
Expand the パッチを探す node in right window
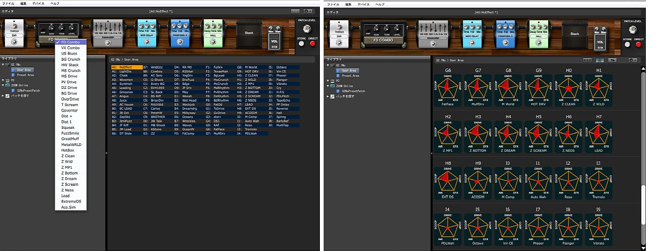[x=328, y=95]
